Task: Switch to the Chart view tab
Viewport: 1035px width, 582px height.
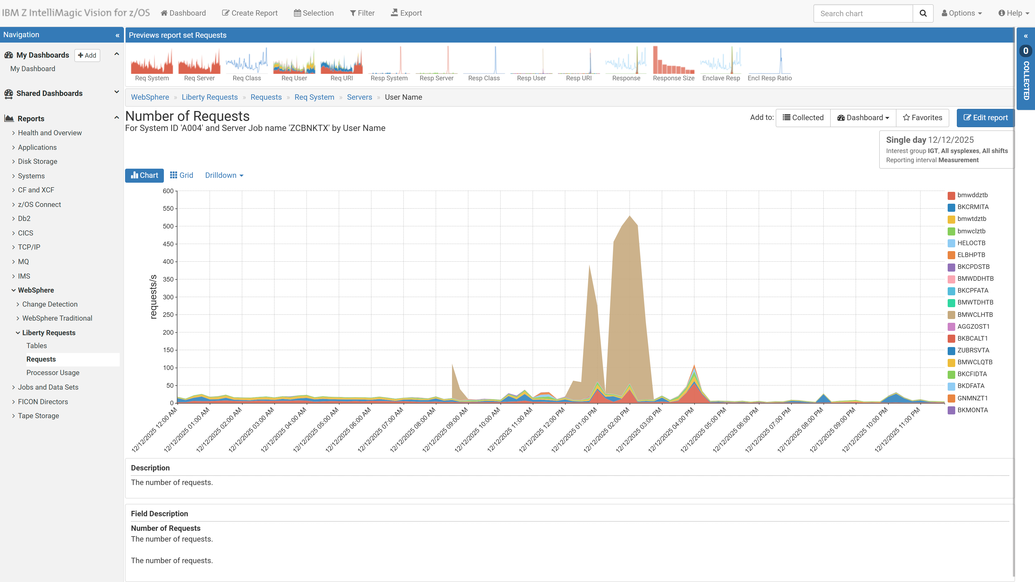Action: tap(144, 175)
